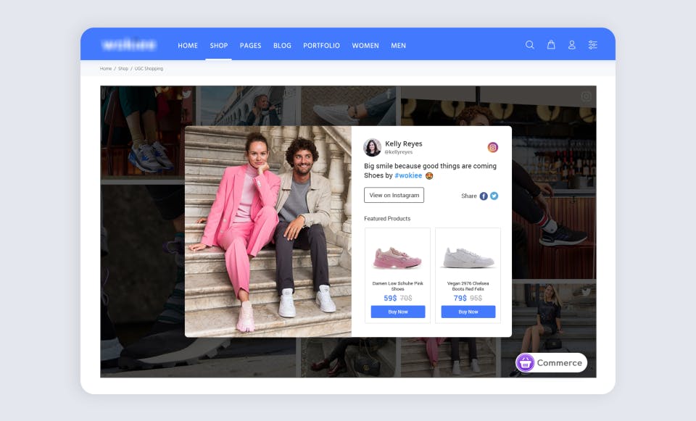Open the search icon in header
Screen dimensions: 696x421
(529, 45)
